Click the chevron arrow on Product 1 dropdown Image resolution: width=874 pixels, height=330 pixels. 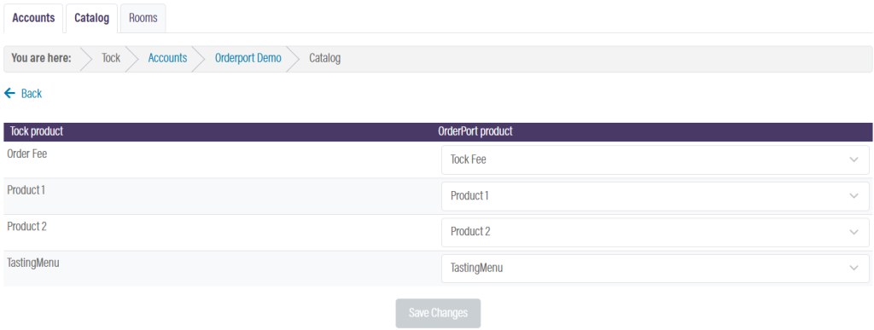854,196
